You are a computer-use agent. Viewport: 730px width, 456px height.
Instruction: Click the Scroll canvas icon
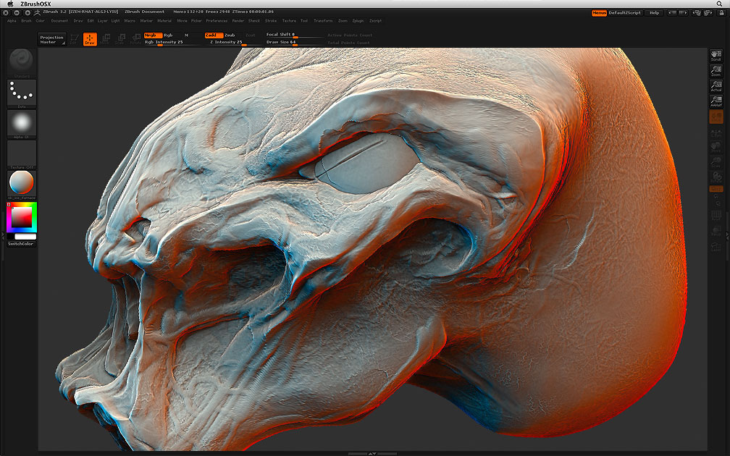click(x=716, y=56)
